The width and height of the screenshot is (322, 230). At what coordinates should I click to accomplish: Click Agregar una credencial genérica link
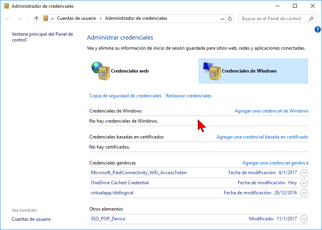tap(275, 163)
